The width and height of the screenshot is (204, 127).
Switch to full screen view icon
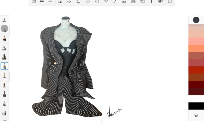170,2
